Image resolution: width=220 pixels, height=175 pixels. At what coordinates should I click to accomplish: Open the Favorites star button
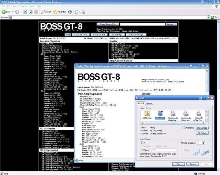coord(60,12)
